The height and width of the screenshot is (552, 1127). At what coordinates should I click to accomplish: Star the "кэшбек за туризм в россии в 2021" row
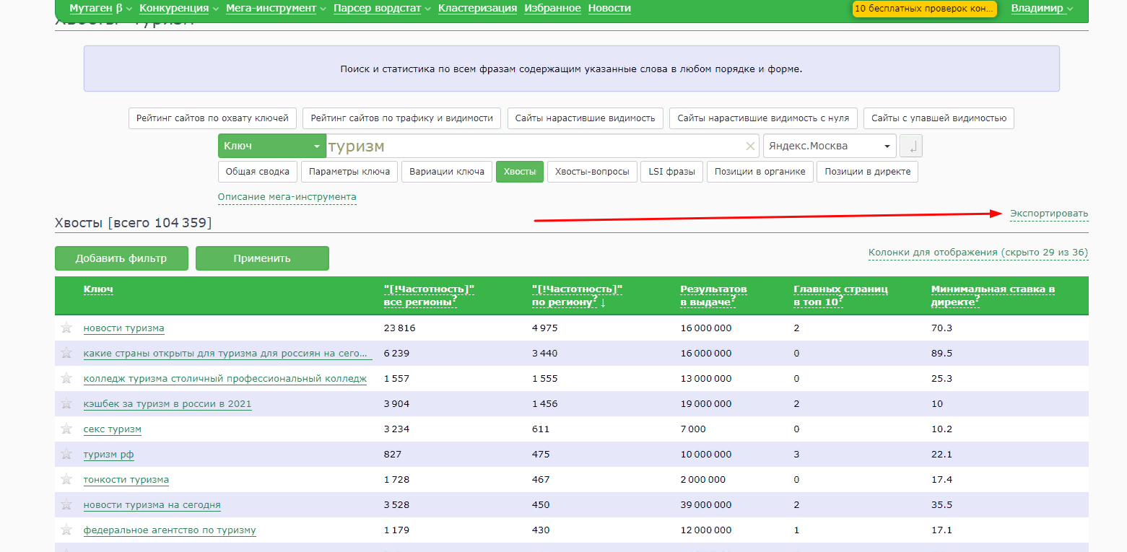[66, 403]
